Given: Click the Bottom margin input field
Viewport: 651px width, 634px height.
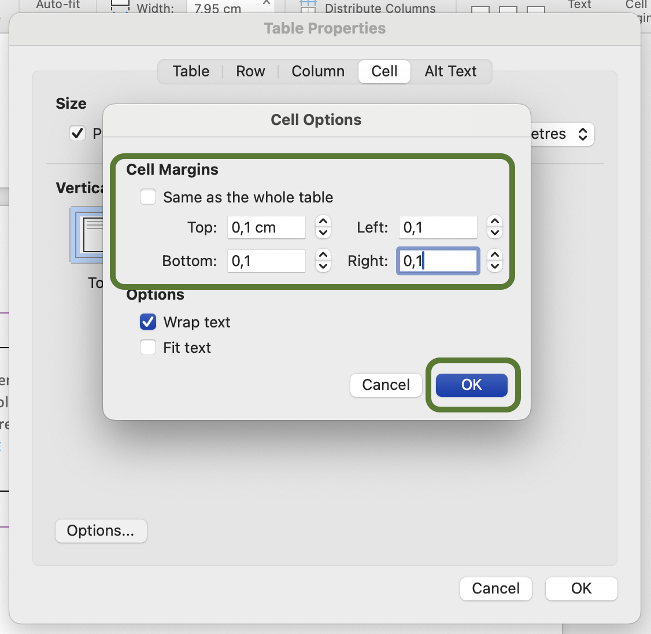Looking at the screenshot, I should click(266, 261).
